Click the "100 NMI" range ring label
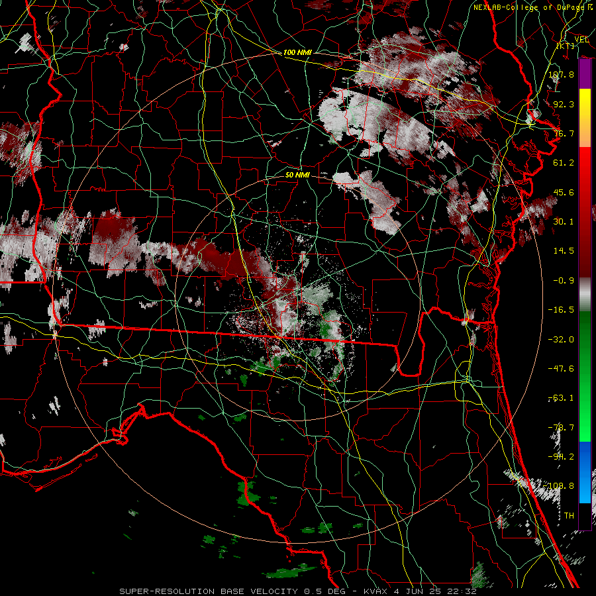Screen dimensions: 596x596 297,52
